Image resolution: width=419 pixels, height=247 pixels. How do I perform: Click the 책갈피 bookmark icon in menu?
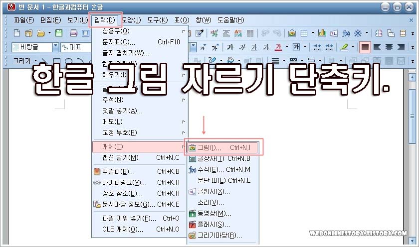97,171
